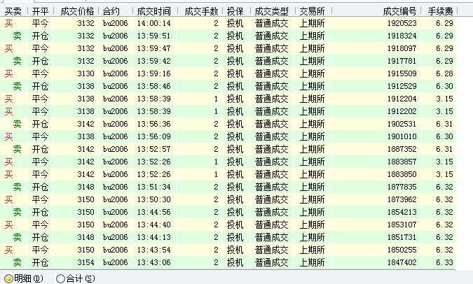This screenshot has width=473, height=284.
Task: Click trade time 13:56:36
Action: (x=154, y=124)
